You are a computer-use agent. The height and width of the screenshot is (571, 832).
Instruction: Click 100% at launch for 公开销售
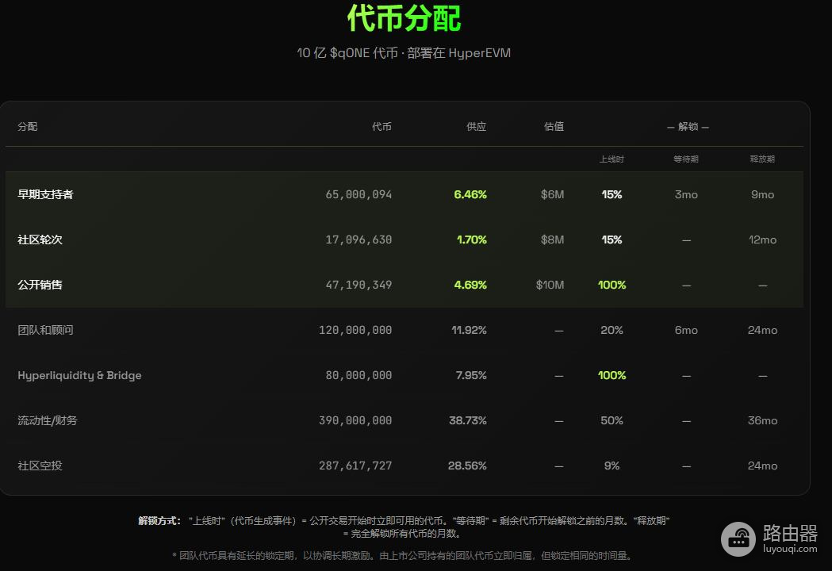(x=612, y=285)
